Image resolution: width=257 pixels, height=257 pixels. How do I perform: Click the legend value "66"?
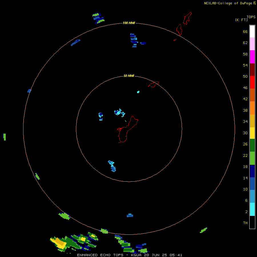point(245,32)
